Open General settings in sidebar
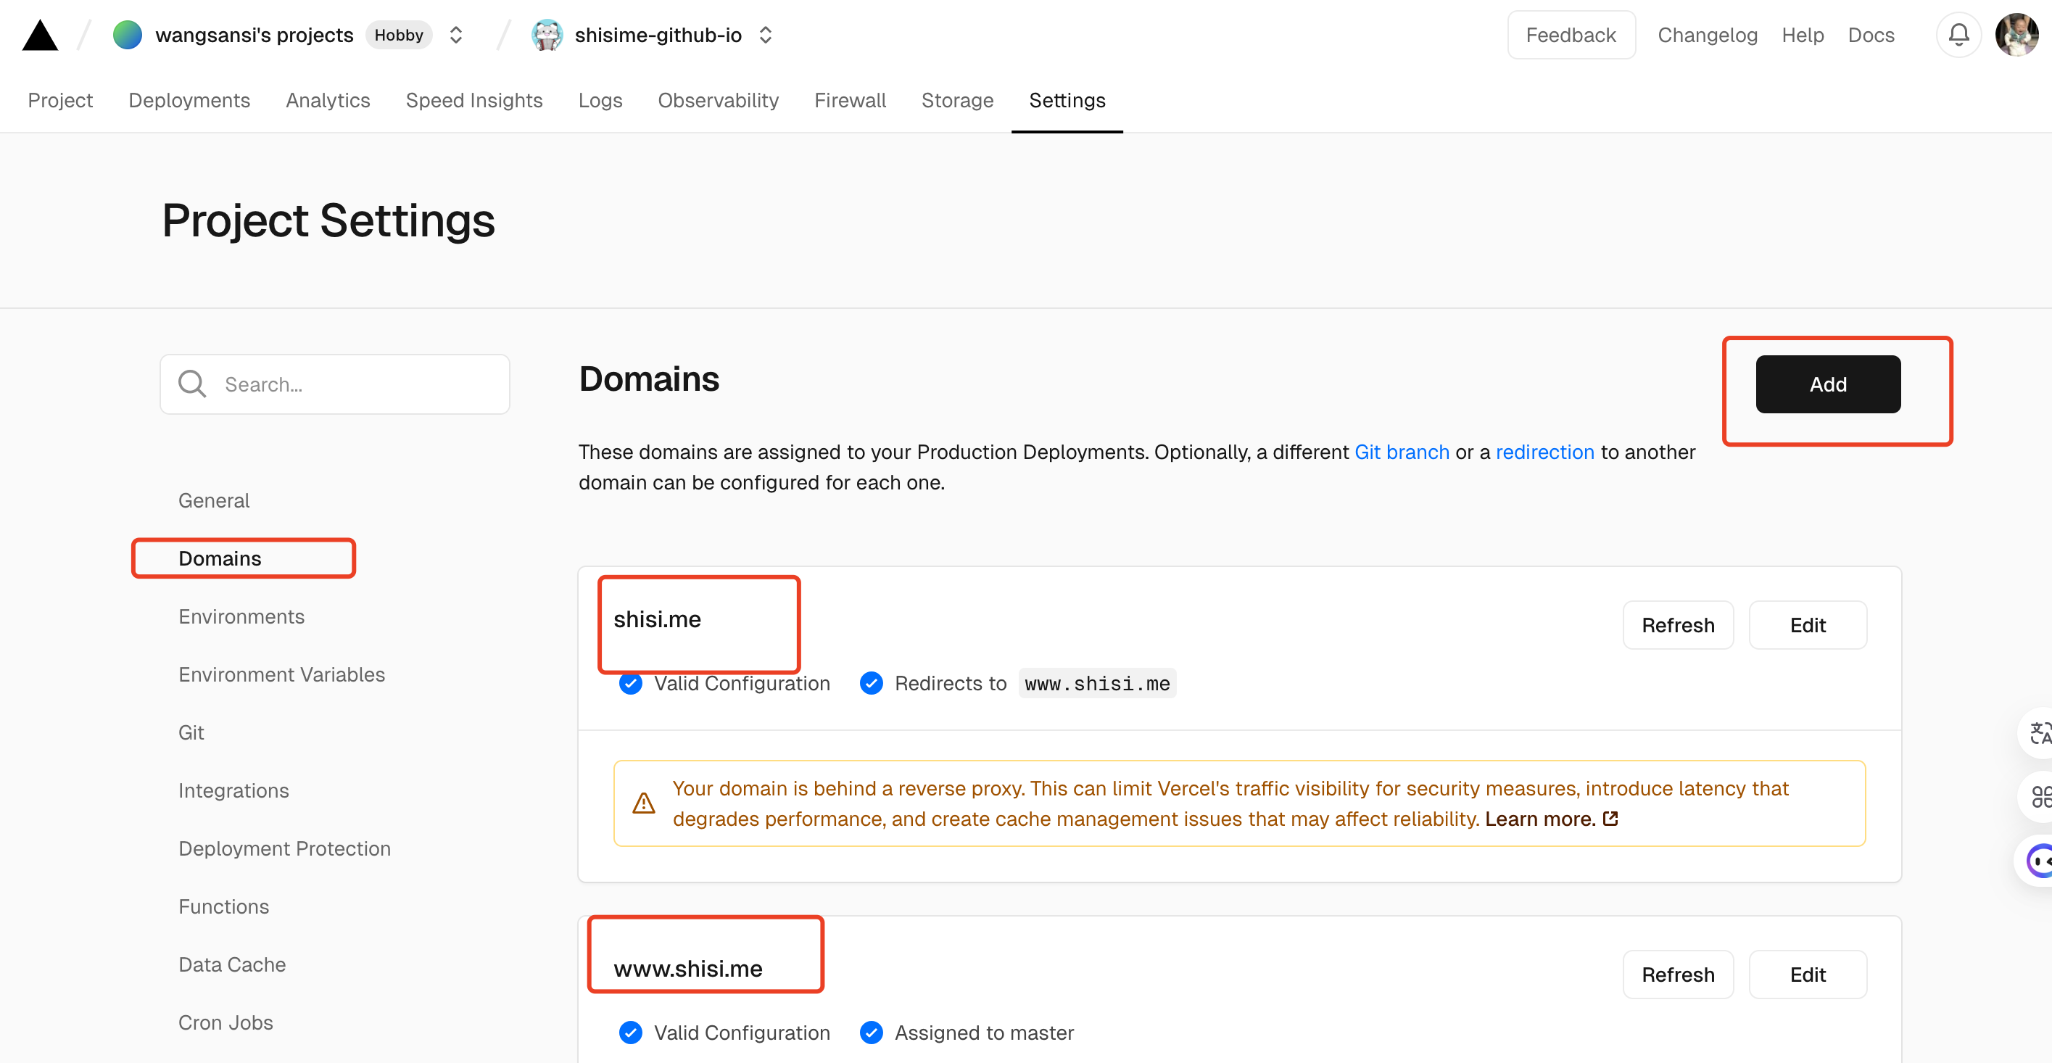 tap(213, 500)
